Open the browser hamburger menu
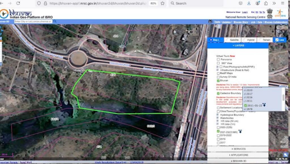Screen dimensions: 290x164 coord(283,3)
